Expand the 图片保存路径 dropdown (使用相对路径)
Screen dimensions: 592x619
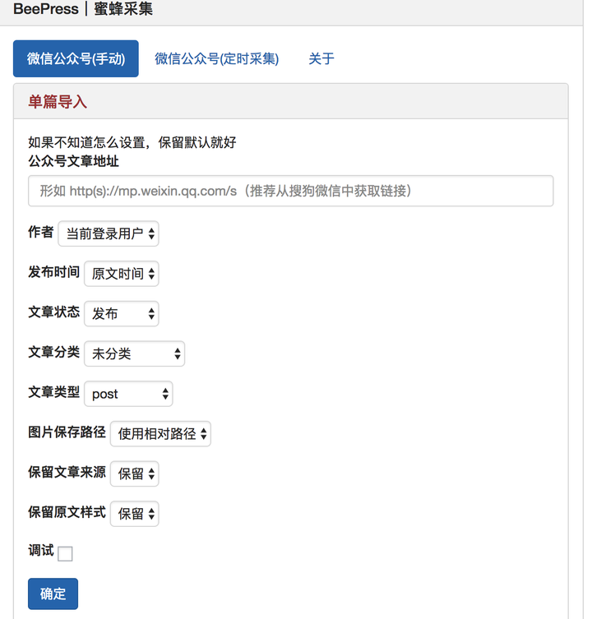(160, 433)
